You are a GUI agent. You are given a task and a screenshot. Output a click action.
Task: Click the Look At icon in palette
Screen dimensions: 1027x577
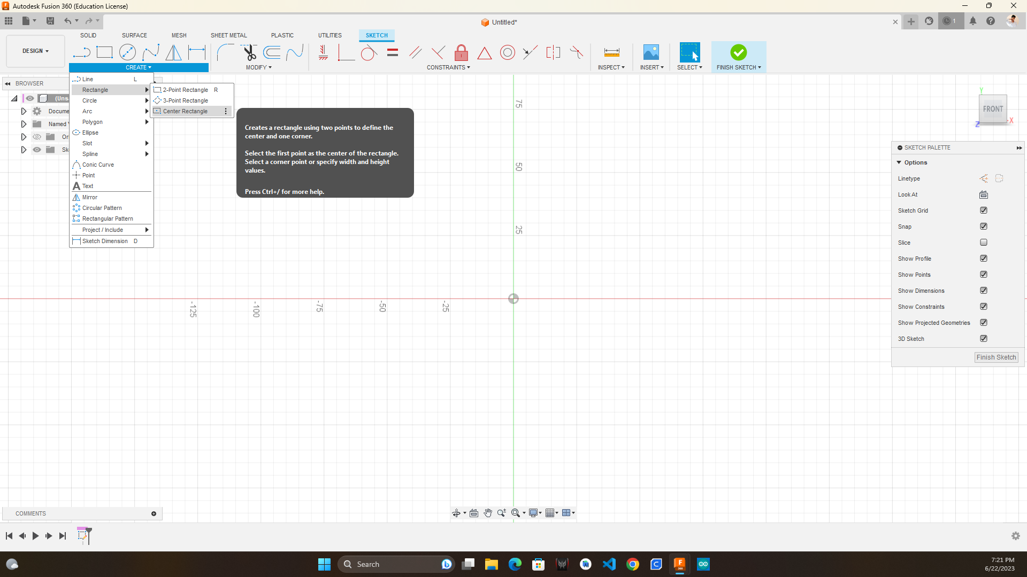point(983,194)
